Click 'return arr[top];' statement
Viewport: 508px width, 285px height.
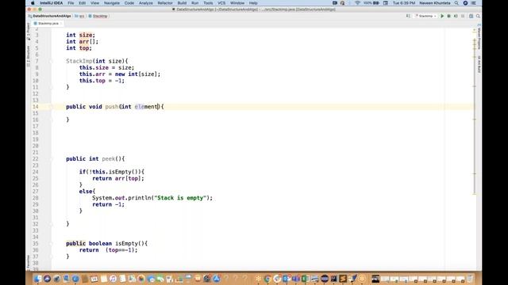pyautogui.click(x=118, y=178)
